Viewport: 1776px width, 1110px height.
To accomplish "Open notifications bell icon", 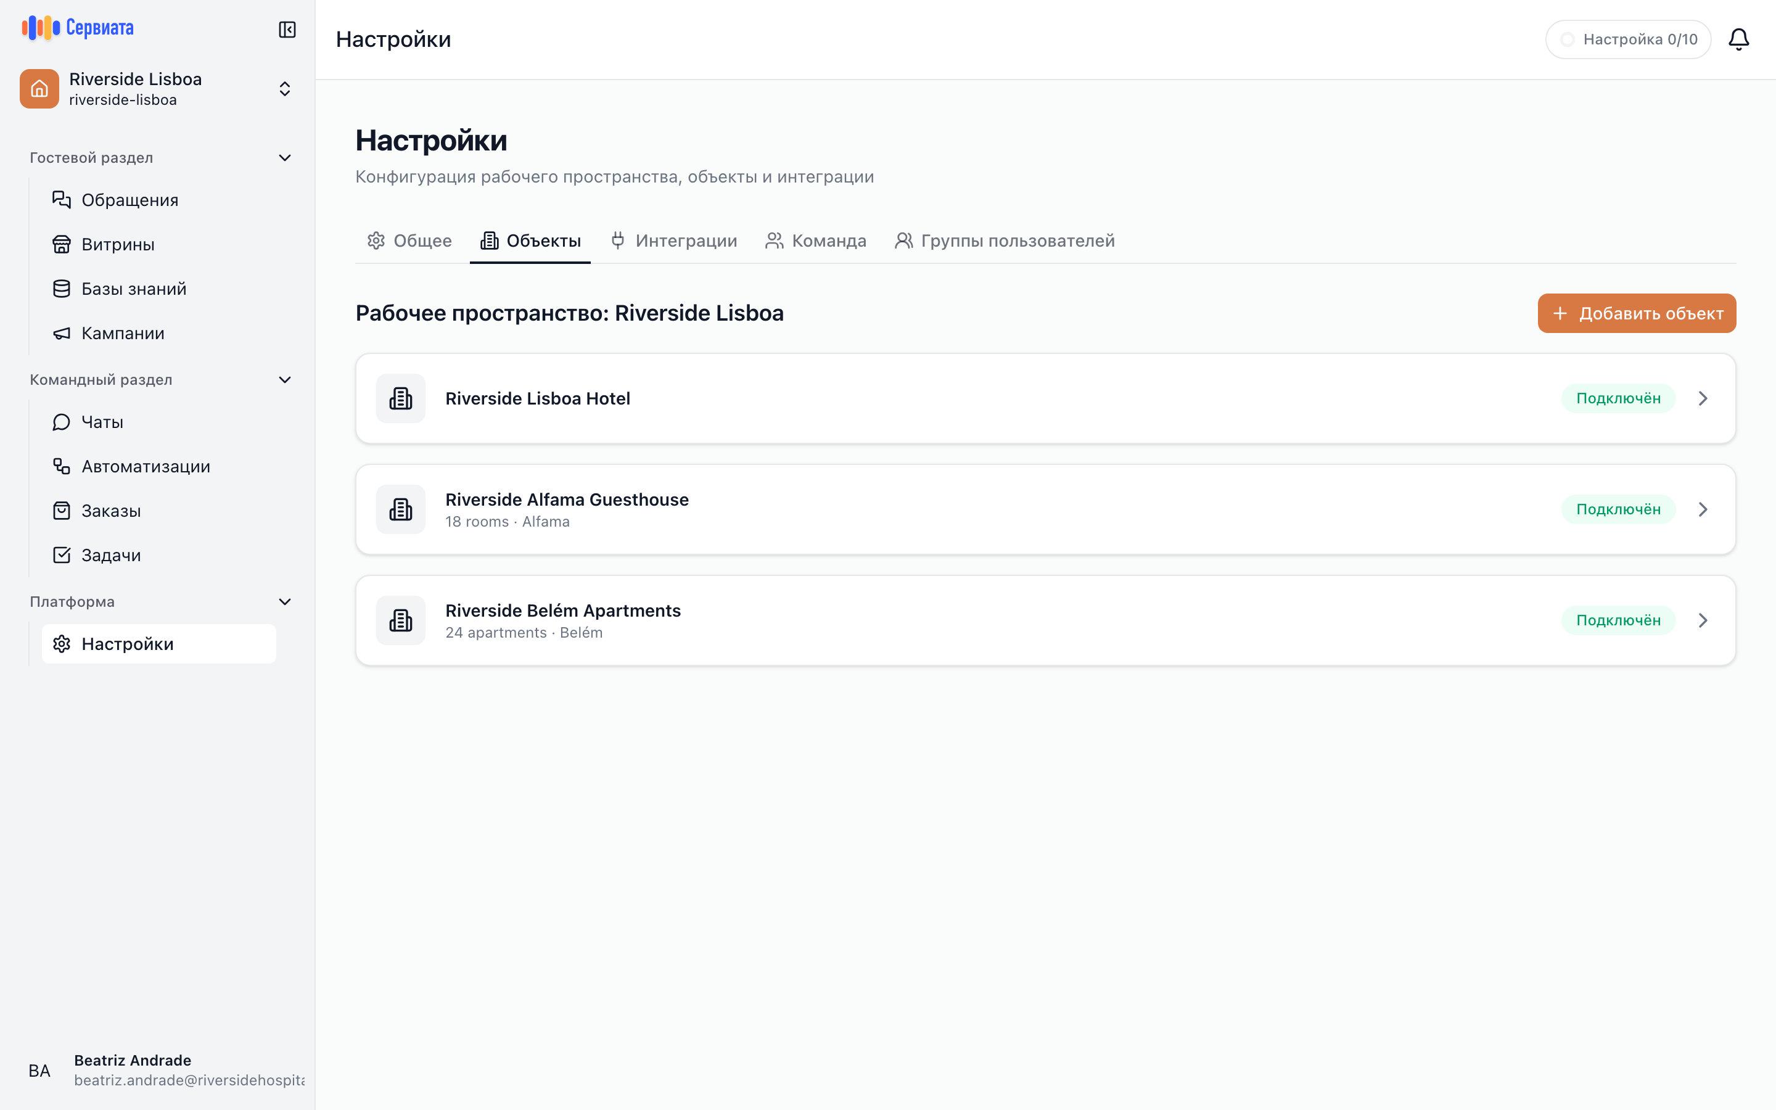I will pos(1738,39).
